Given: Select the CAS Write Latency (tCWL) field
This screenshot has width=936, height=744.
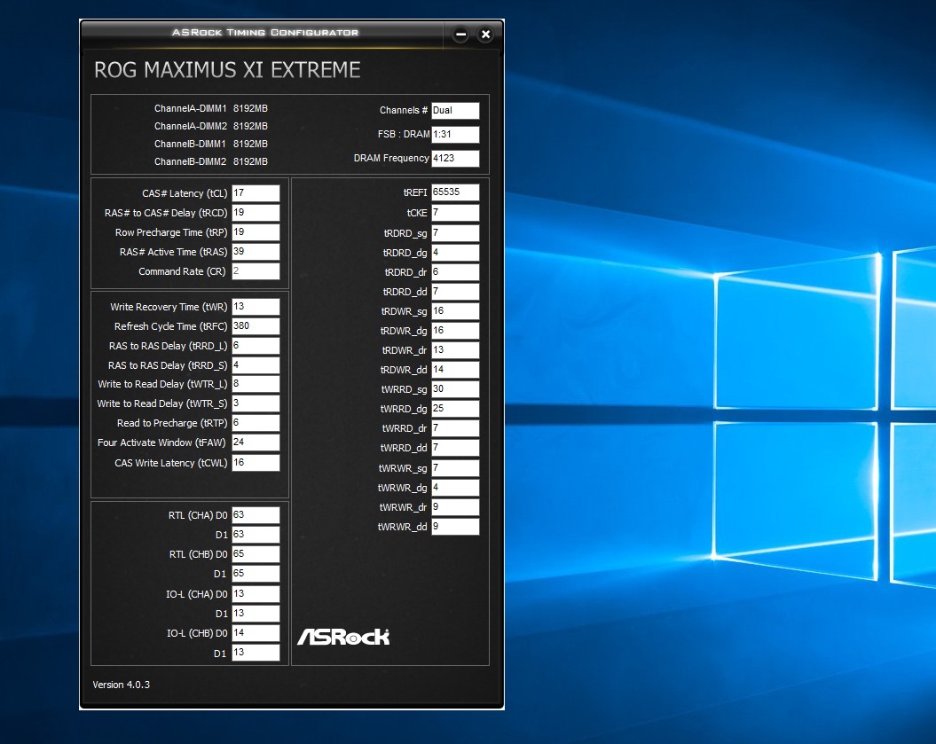Looking at the screenshot, I should point(256,462).
